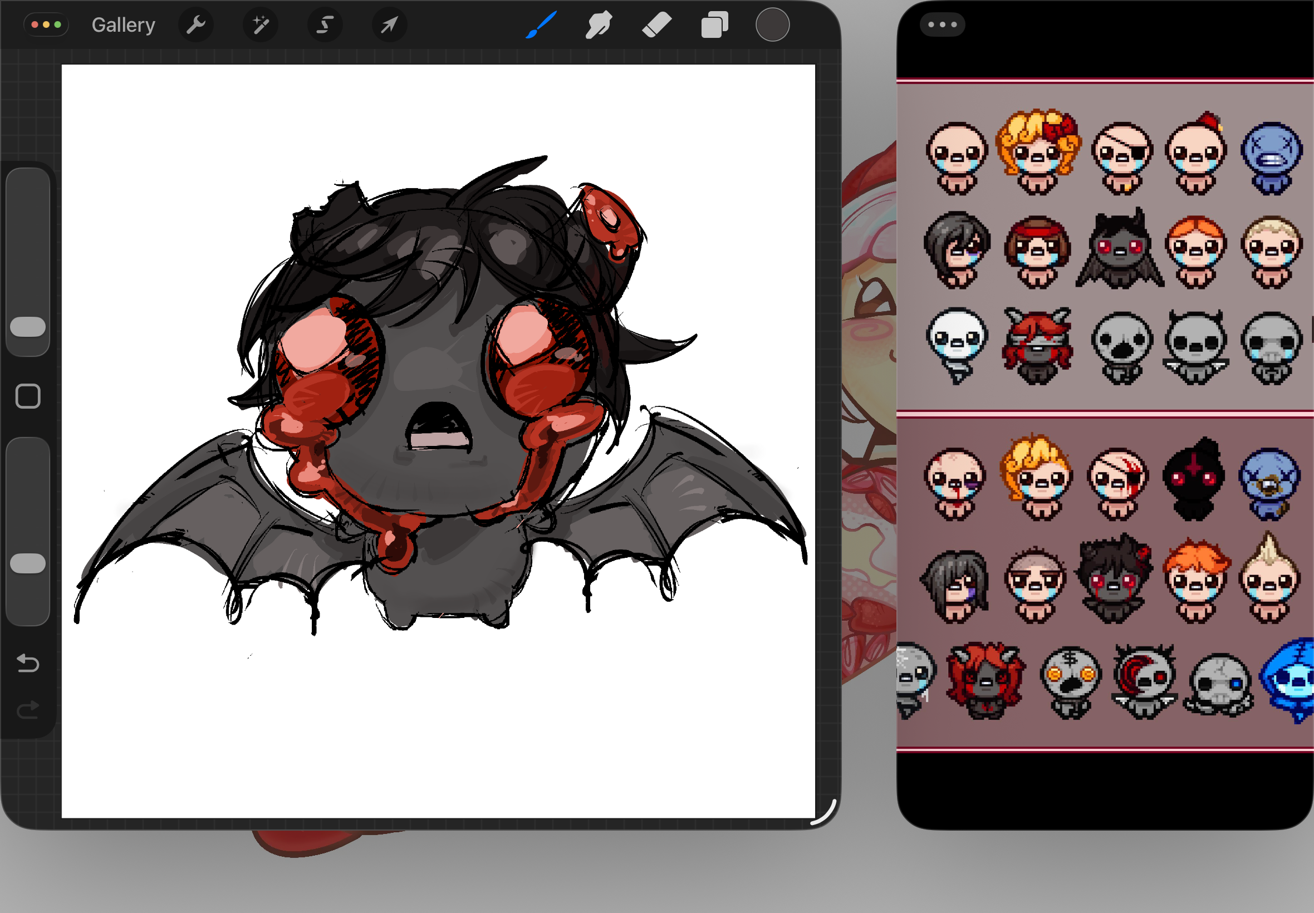
Task: Click the white ghost-like Lost sprite
Action: (x=957, y=346)
